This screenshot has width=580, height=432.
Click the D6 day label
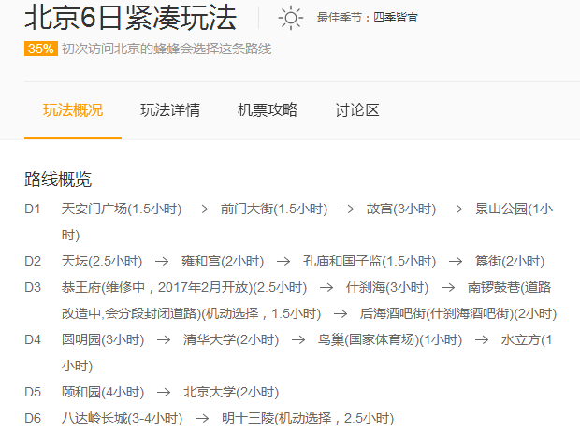pyautogui.click(x=33, y=418)
